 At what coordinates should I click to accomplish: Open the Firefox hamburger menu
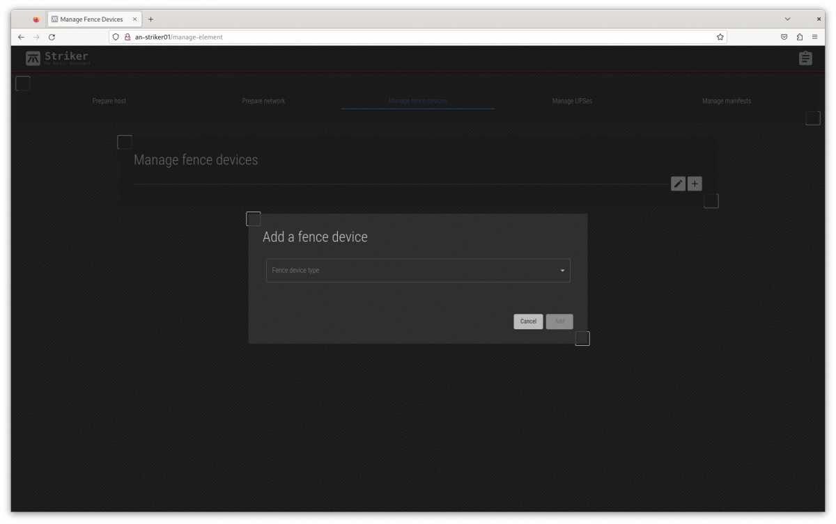click(814, 37)
